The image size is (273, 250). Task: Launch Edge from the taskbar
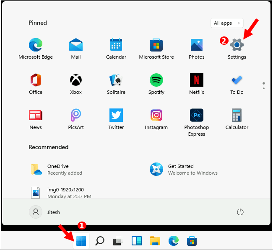click(174, 241)
